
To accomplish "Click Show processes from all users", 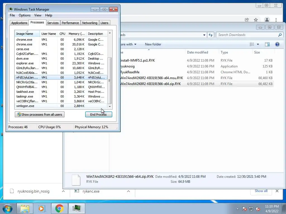I will [x=40, y=115].
